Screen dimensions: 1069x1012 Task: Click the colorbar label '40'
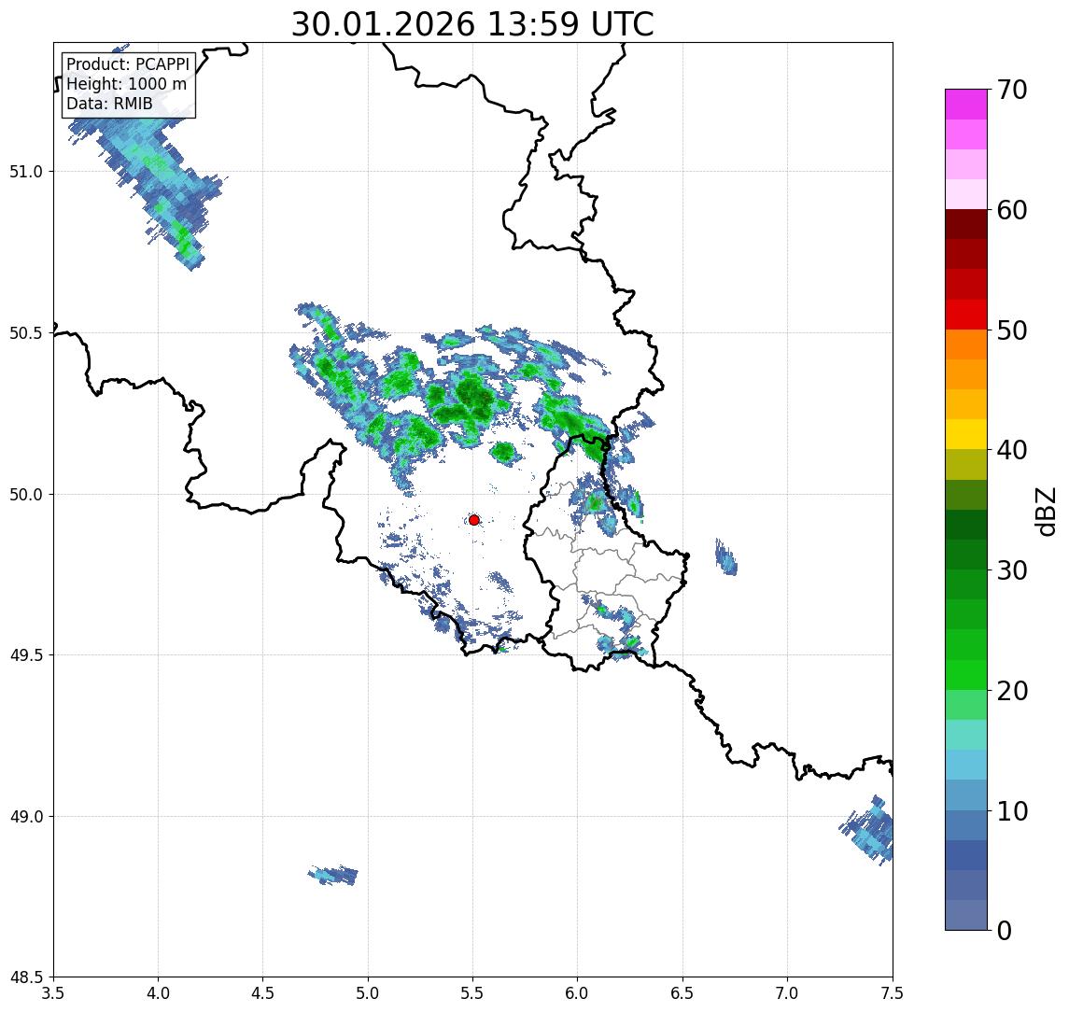[x=1012, y=450]
